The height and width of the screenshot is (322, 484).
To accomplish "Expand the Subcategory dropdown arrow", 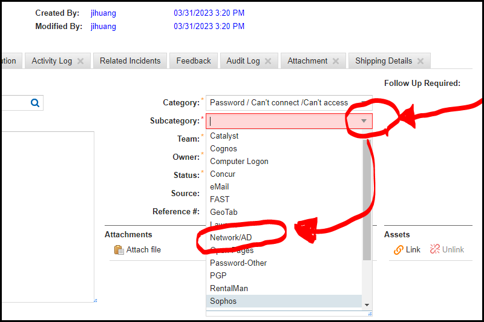I will pyautogui.click(x=364, y=121).
